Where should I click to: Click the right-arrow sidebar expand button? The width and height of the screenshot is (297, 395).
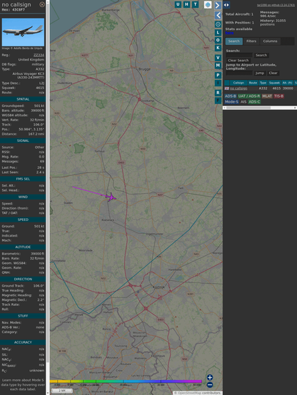pyautogui.click(x=218, y=5)
